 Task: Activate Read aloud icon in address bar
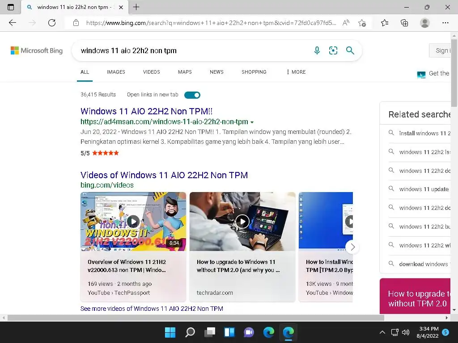click(346, 23)
